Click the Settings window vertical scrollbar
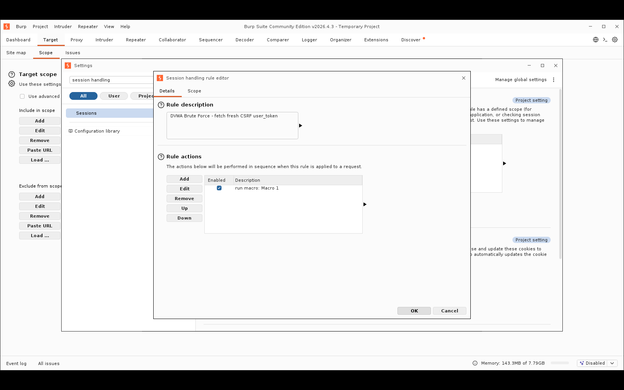Image resolution: width=624 pixels, height=390 pixels. point(560,174)
